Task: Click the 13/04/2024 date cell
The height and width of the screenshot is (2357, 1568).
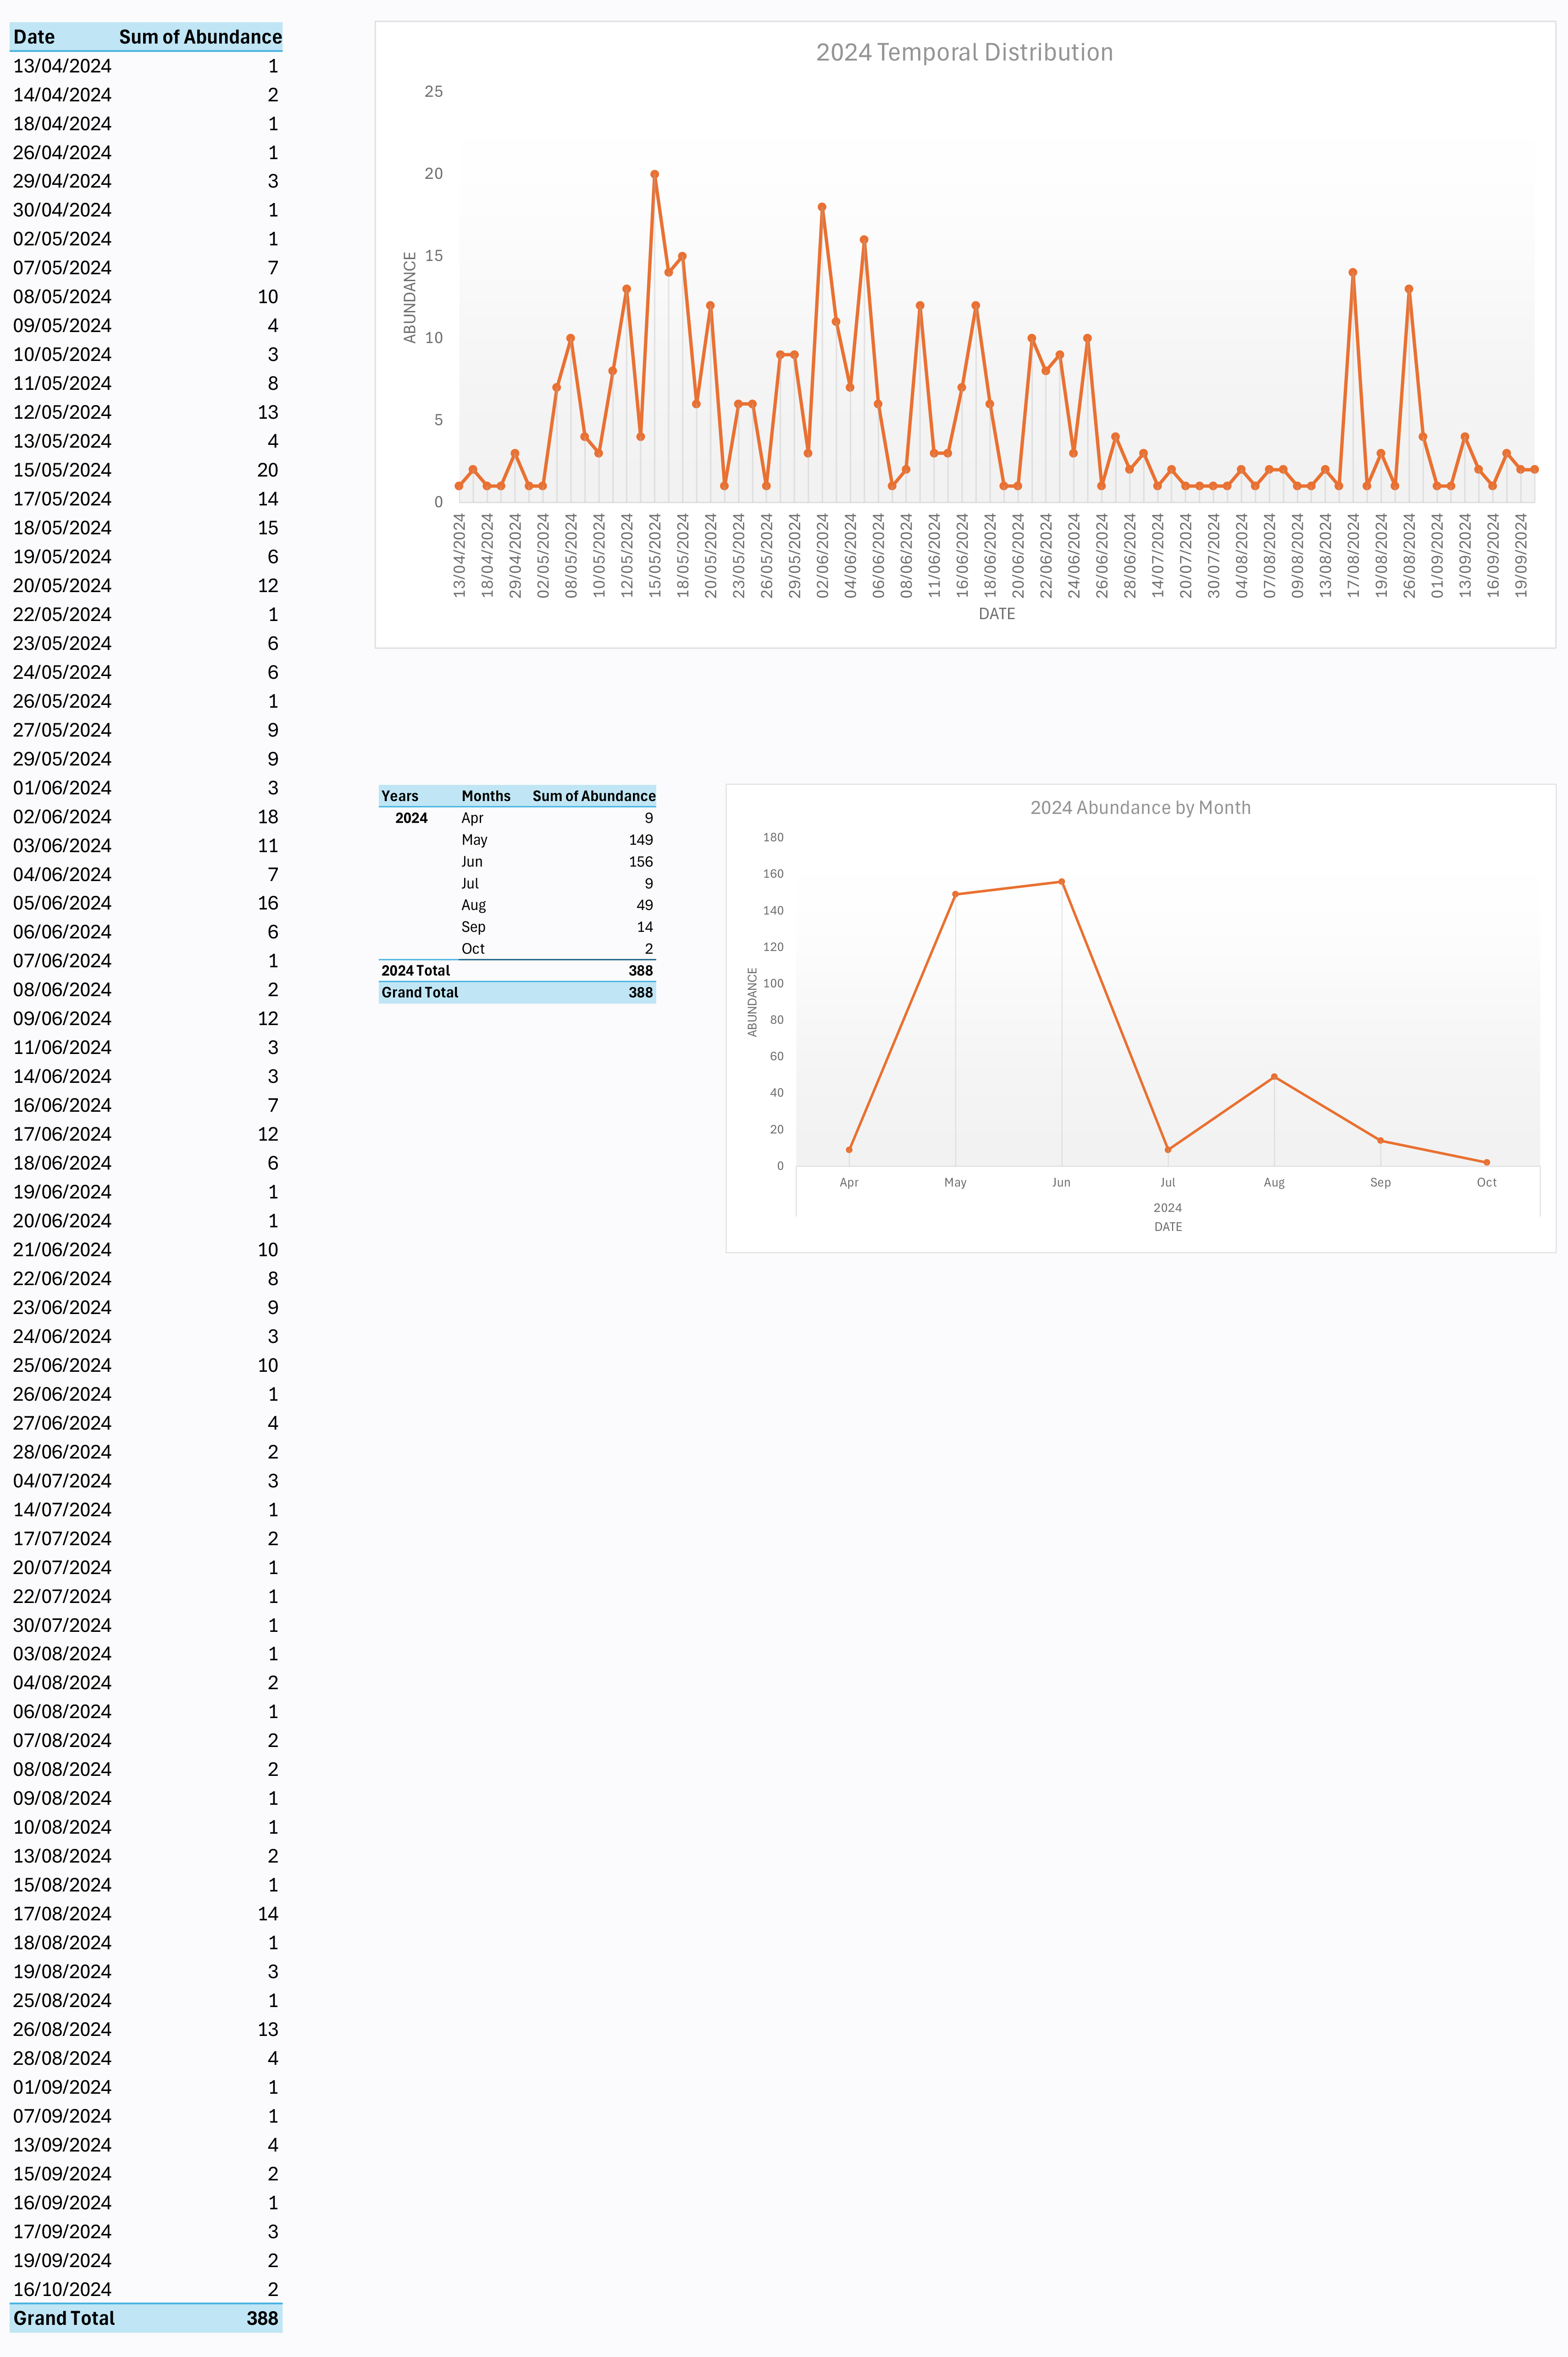Action: tap(62, 66)
